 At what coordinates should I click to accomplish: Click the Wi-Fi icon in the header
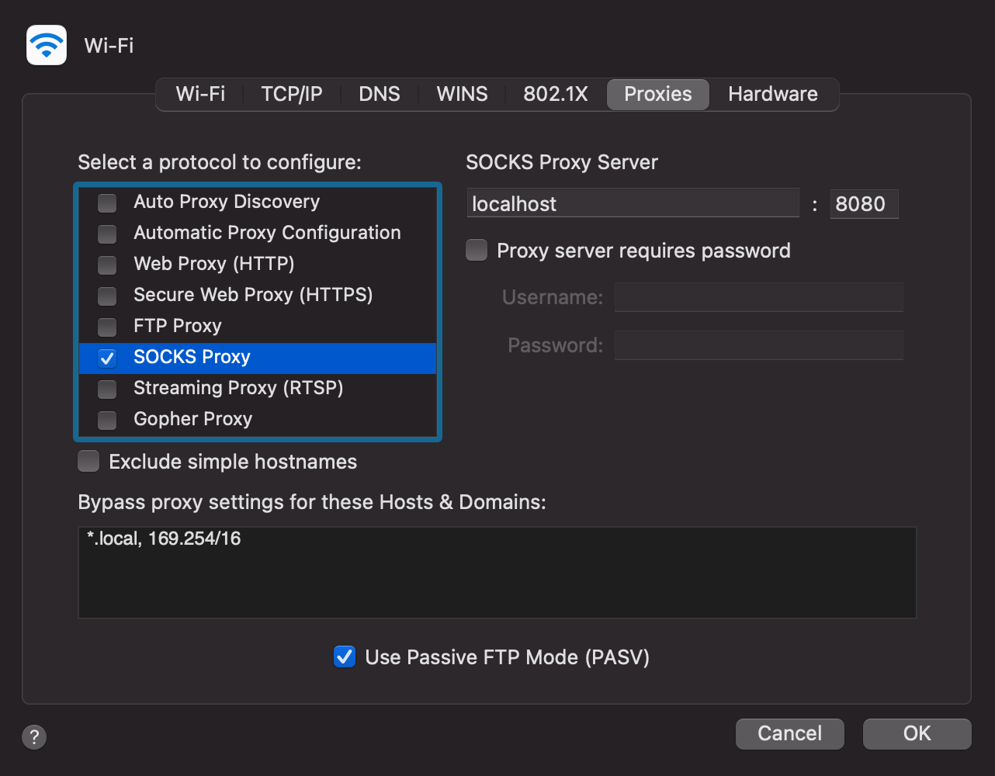click(x=47, y=45)
